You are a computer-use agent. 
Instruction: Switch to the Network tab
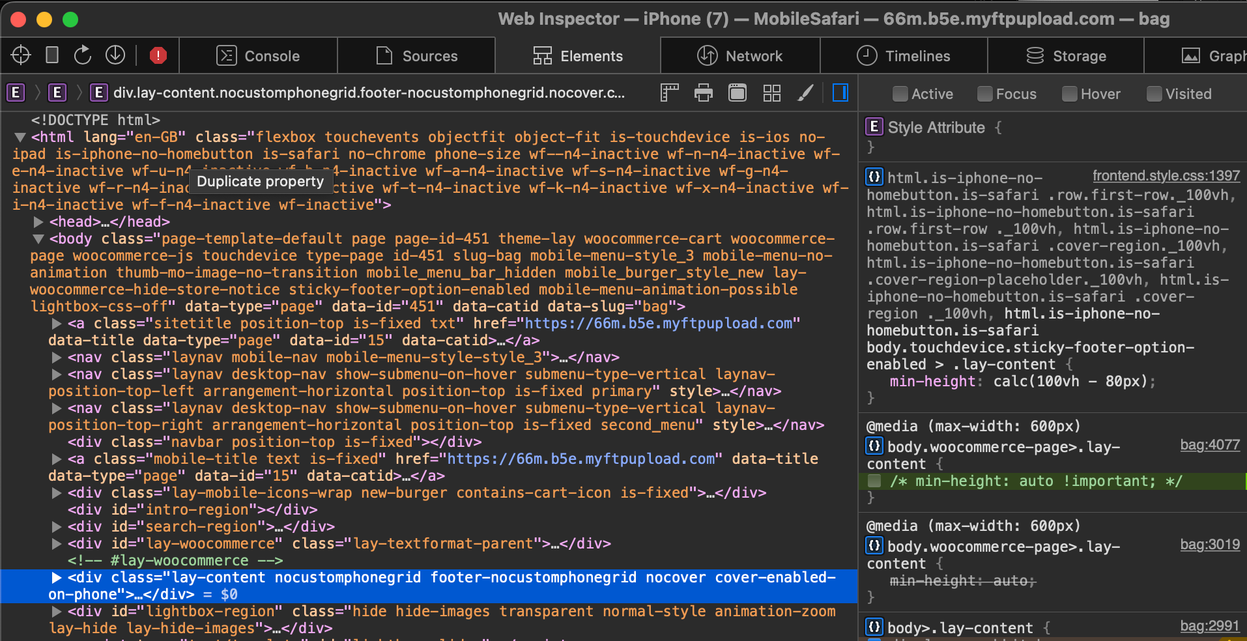tap(739, 55)
